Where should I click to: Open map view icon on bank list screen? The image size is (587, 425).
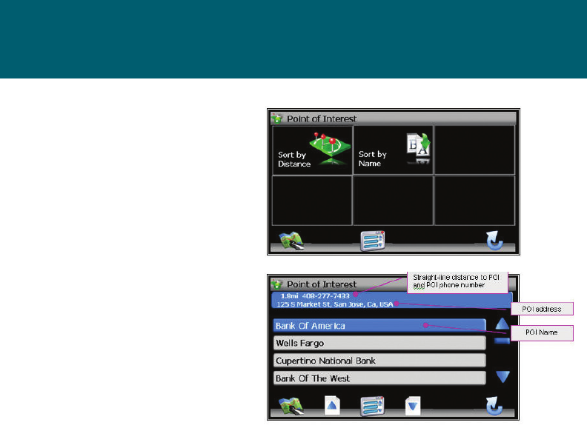pyautogui.click(x=291, y=406)
